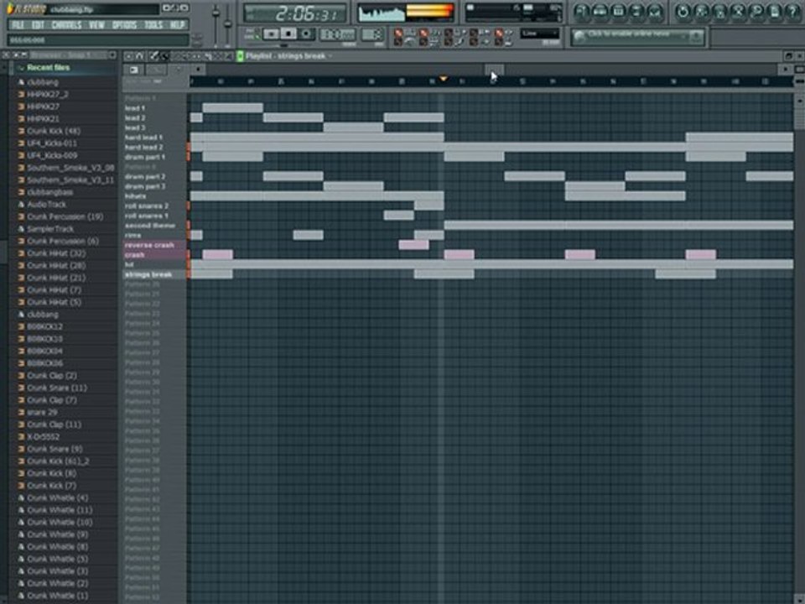Click the pattern number selector

click(x=372, y=34)
